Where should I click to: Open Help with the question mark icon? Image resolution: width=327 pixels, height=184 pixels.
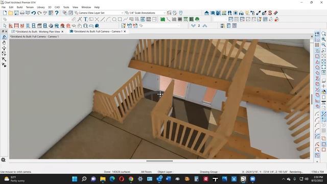pyautogui.click(x=57, y=13)
